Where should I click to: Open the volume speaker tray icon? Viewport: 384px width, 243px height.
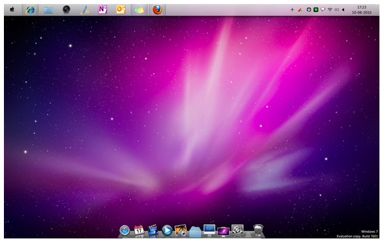pyautogui.click(x=343, y=10)
